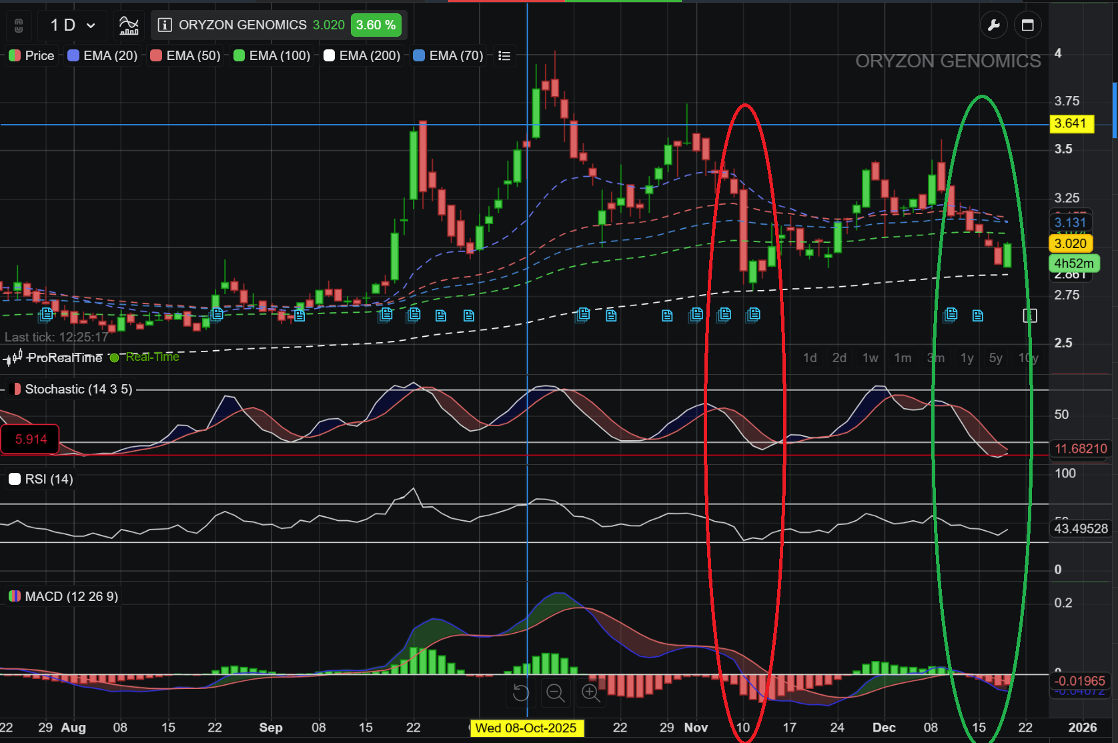Click the Wed 08-Oct-2025 cursor date label
This screenshot has height=743, width=1118.
(x=526, y=728)
